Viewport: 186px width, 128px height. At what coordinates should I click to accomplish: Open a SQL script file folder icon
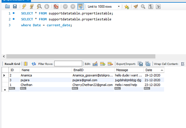pos(7,6)
